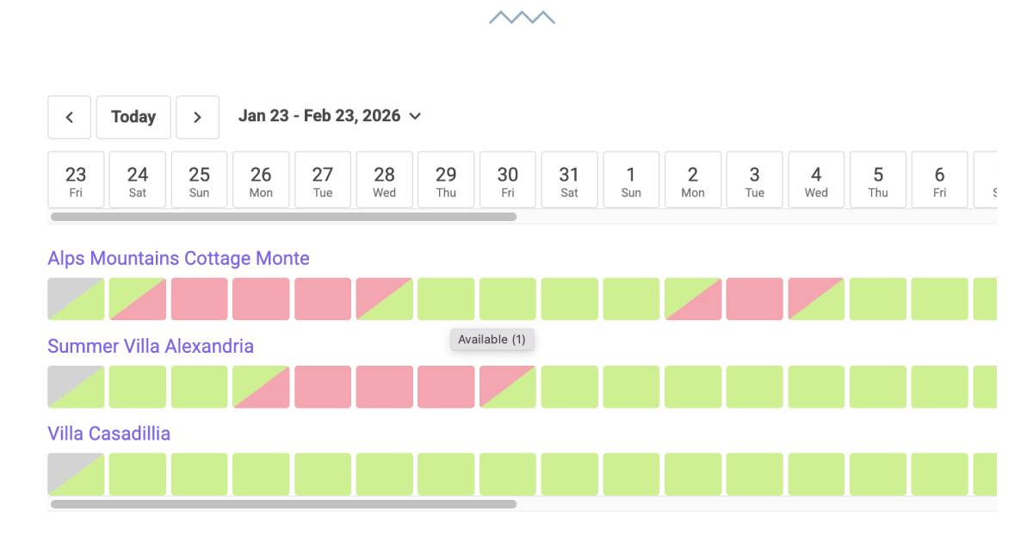Viewport: 1033px width, 536px height.
Task: Select the red unavailable cell on Jan 25 for Alps Mountains Cottage
Action: (x=199, y=299)
